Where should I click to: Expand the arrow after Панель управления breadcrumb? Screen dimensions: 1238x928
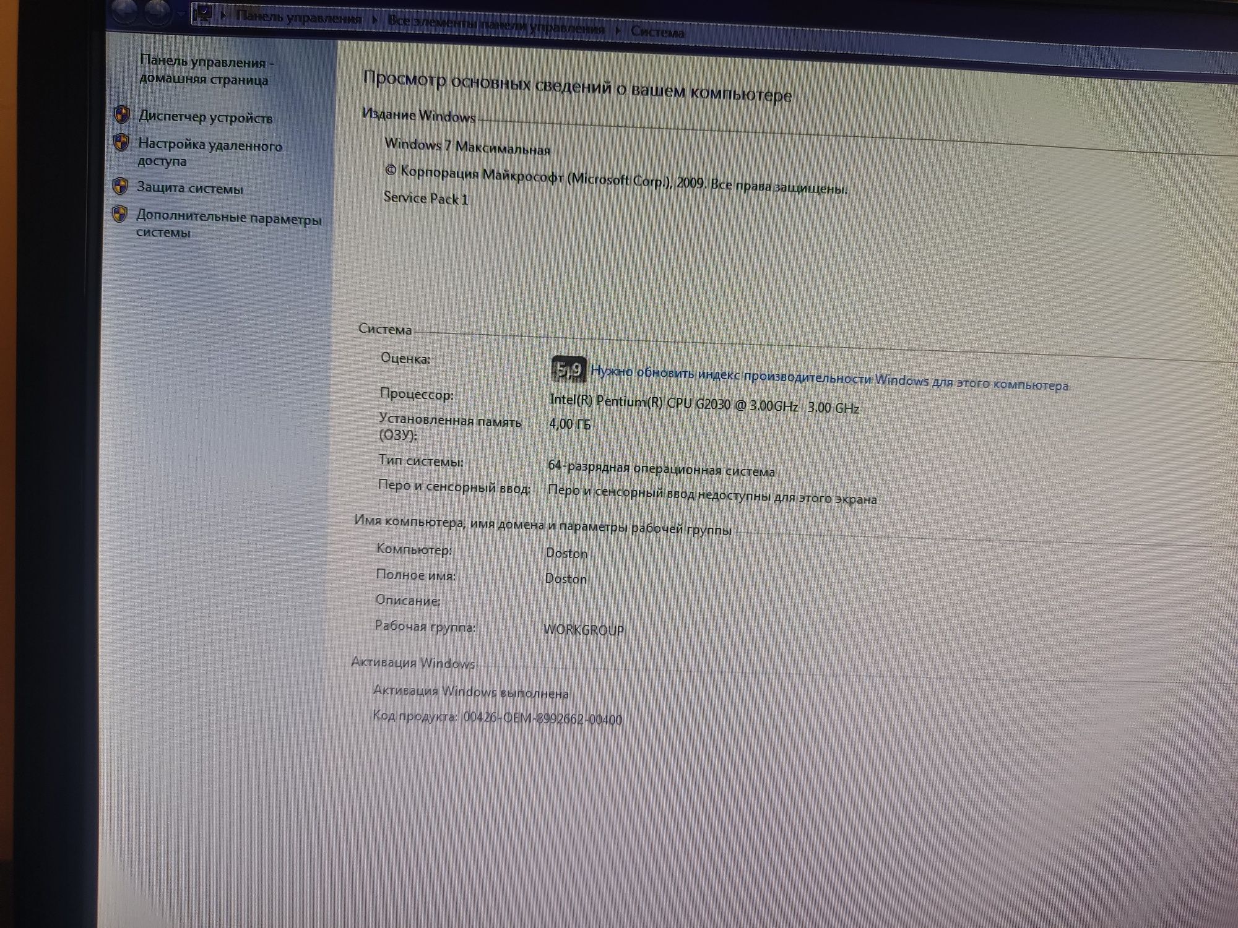374,20
